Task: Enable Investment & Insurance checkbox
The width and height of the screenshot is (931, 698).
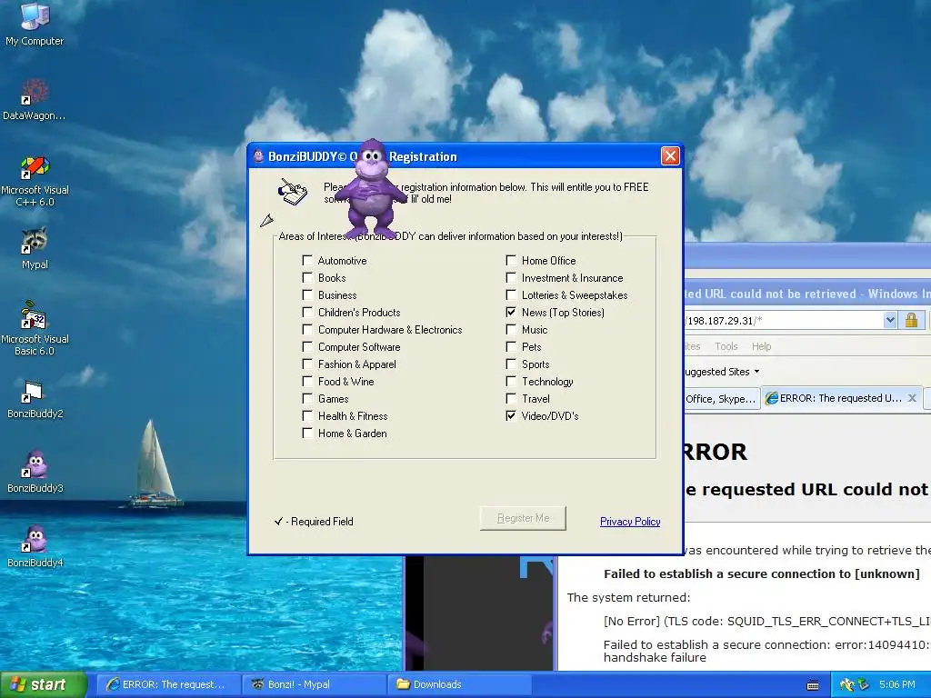Action: coord(511,277)
